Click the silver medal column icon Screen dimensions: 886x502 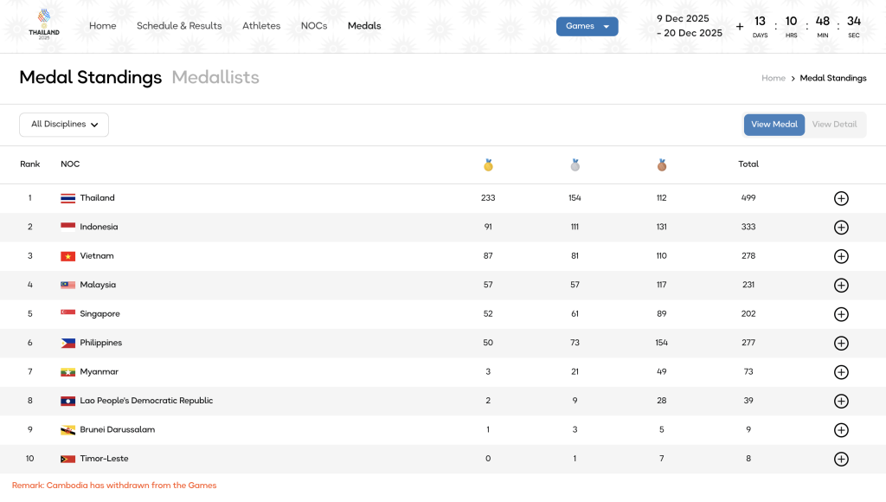[575, 164]
